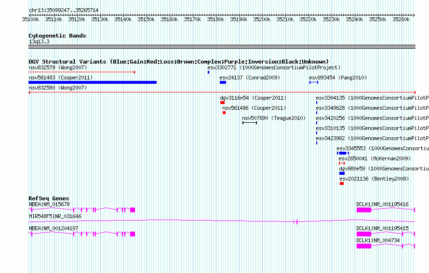Select the blue esv3345553 gain bar
This screenshot has height=273, width=429.
pos(343,153)
